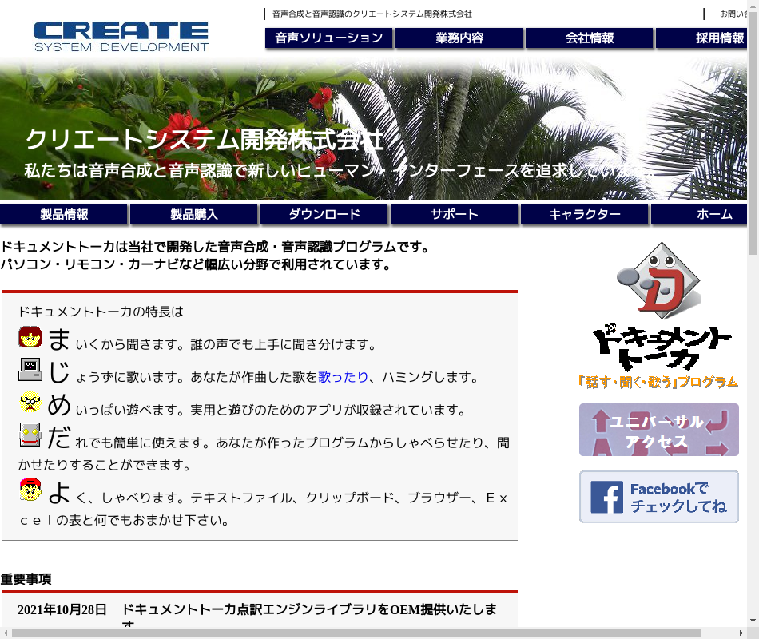Open the サポート navigation tab
Image resolution: width=759 pixels, height=639 pixels.
[455, 215]
